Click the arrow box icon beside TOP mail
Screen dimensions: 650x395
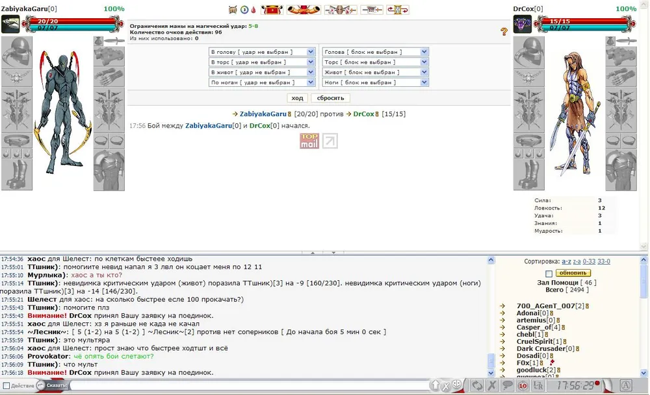tap(330, 141)
